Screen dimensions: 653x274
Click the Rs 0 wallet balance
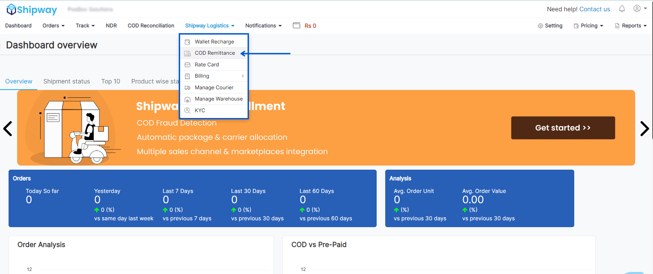coord(310,26)
